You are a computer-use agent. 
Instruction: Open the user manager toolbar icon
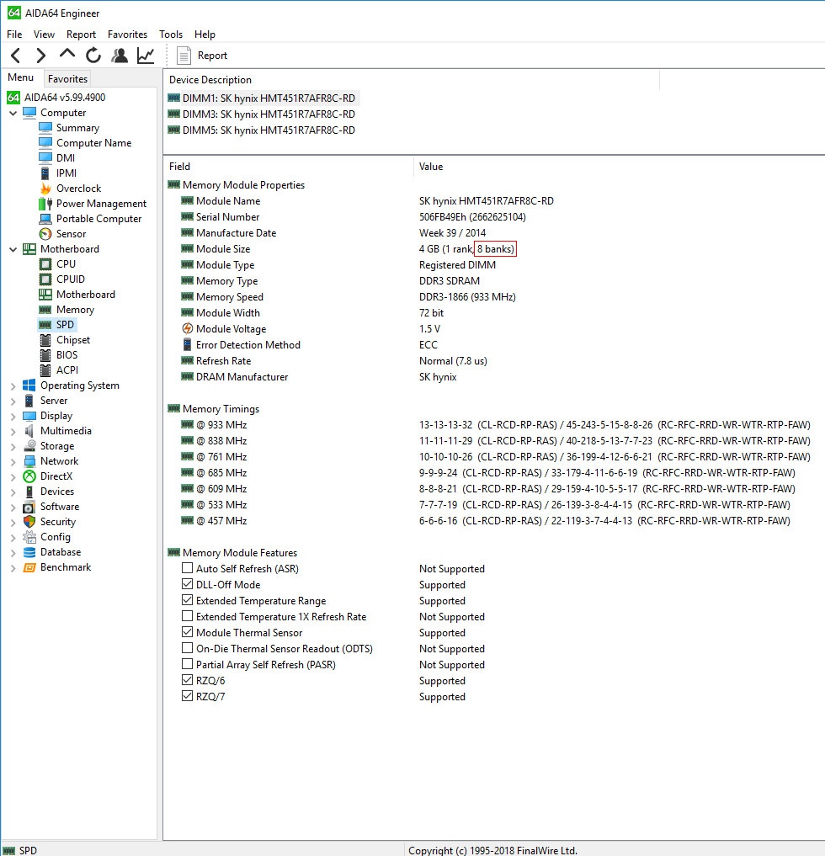tap(120, 56)
